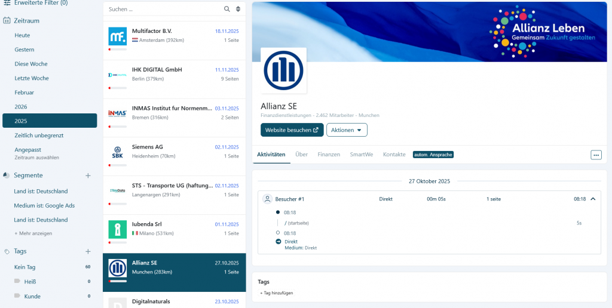The image size is (612, 308).
Task: Open the three-dots more options button
Action: 596,155
